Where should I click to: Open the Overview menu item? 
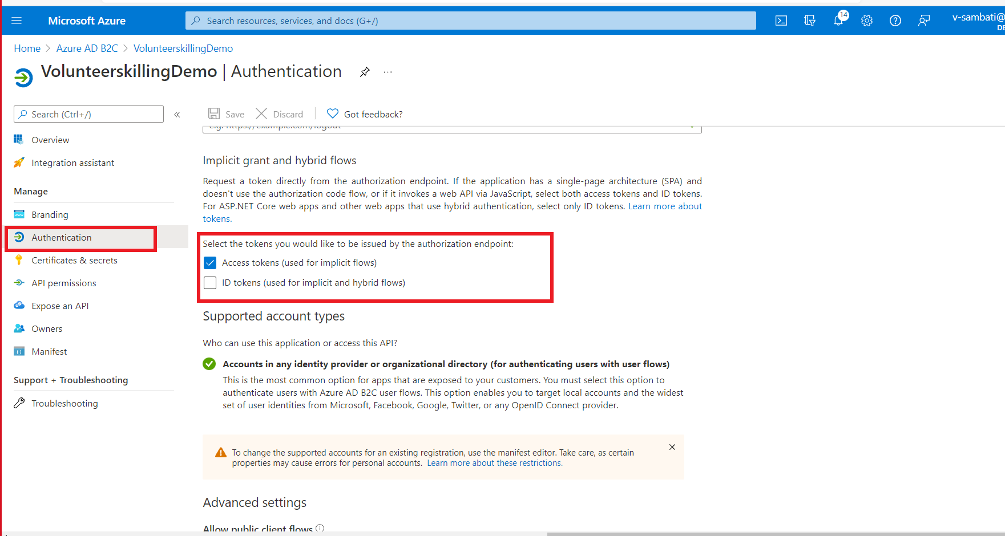50,140
